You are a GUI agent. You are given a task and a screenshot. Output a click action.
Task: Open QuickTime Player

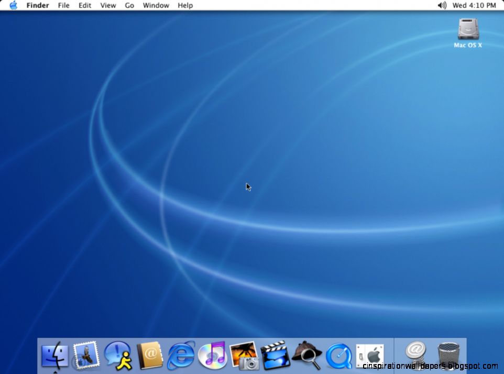pyautogui.click(x=338, y=355)
